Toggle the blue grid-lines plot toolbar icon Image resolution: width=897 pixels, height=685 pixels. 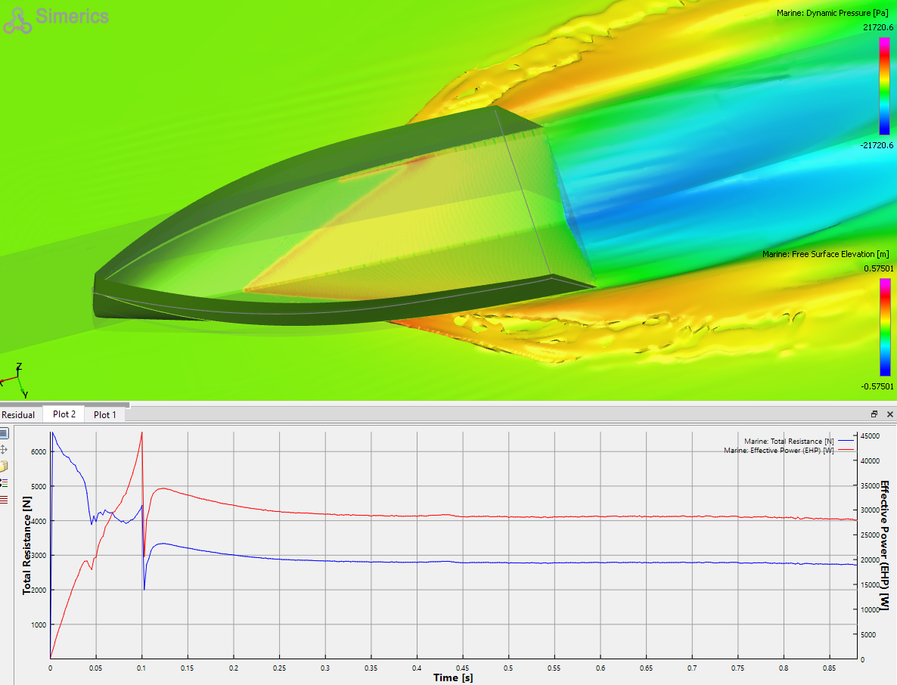click(x=4, y=433)
